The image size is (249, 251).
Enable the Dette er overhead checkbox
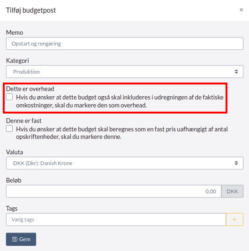click(9, 97)
